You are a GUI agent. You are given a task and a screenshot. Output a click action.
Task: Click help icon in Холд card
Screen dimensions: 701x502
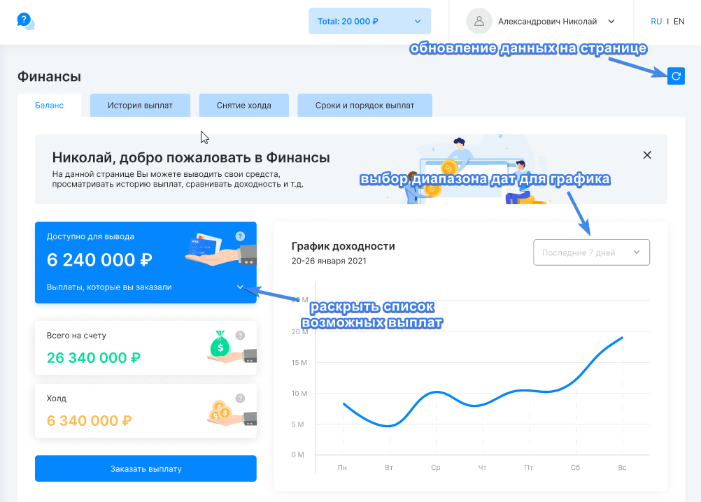pyautogui.click(x=240, y=398)
